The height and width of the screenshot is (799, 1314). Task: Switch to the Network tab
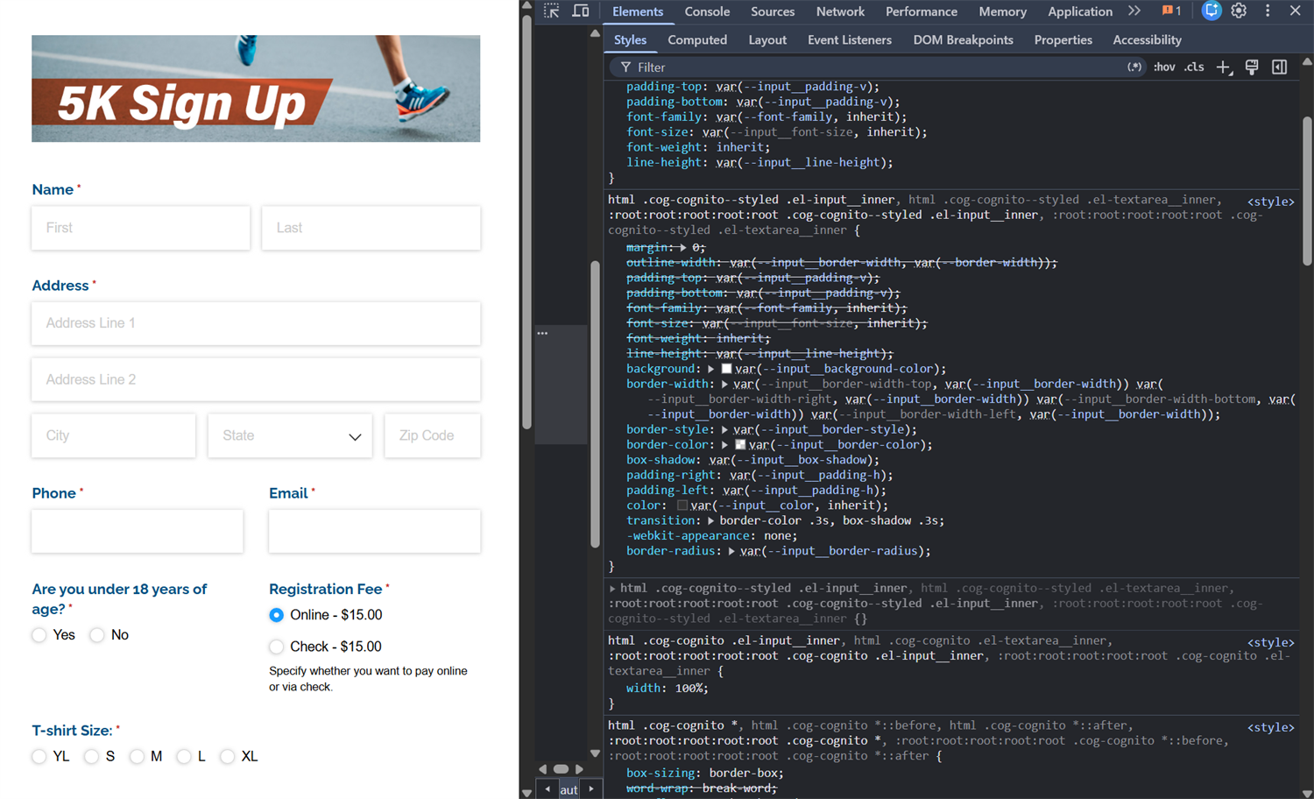coord(840,11)
